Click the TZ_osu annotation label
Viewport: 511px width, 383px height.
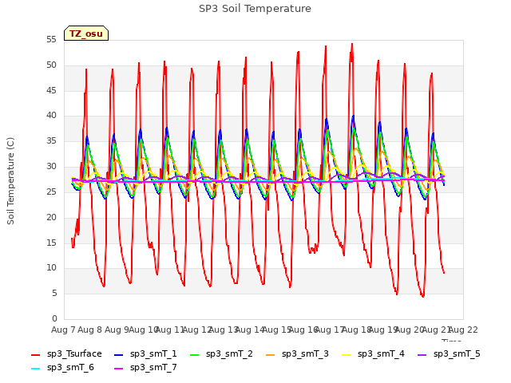tap(86, 34)
